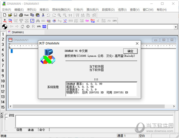Screen dimensions: 179x138
Task: Click horizontal scrollbar right arrow in DNAMAN1
Action: (x=174, y=106)
